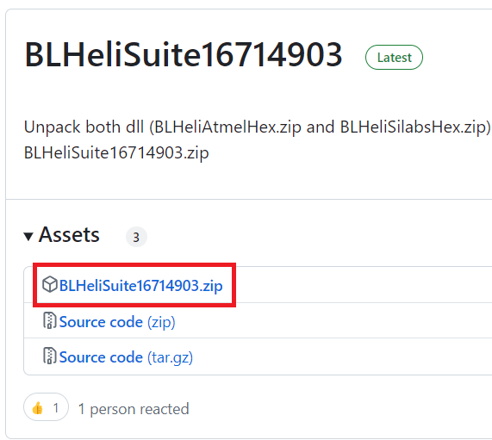Click the zip file icon beside Source code (zip)
Screen dimensions: 492x440
50,320
